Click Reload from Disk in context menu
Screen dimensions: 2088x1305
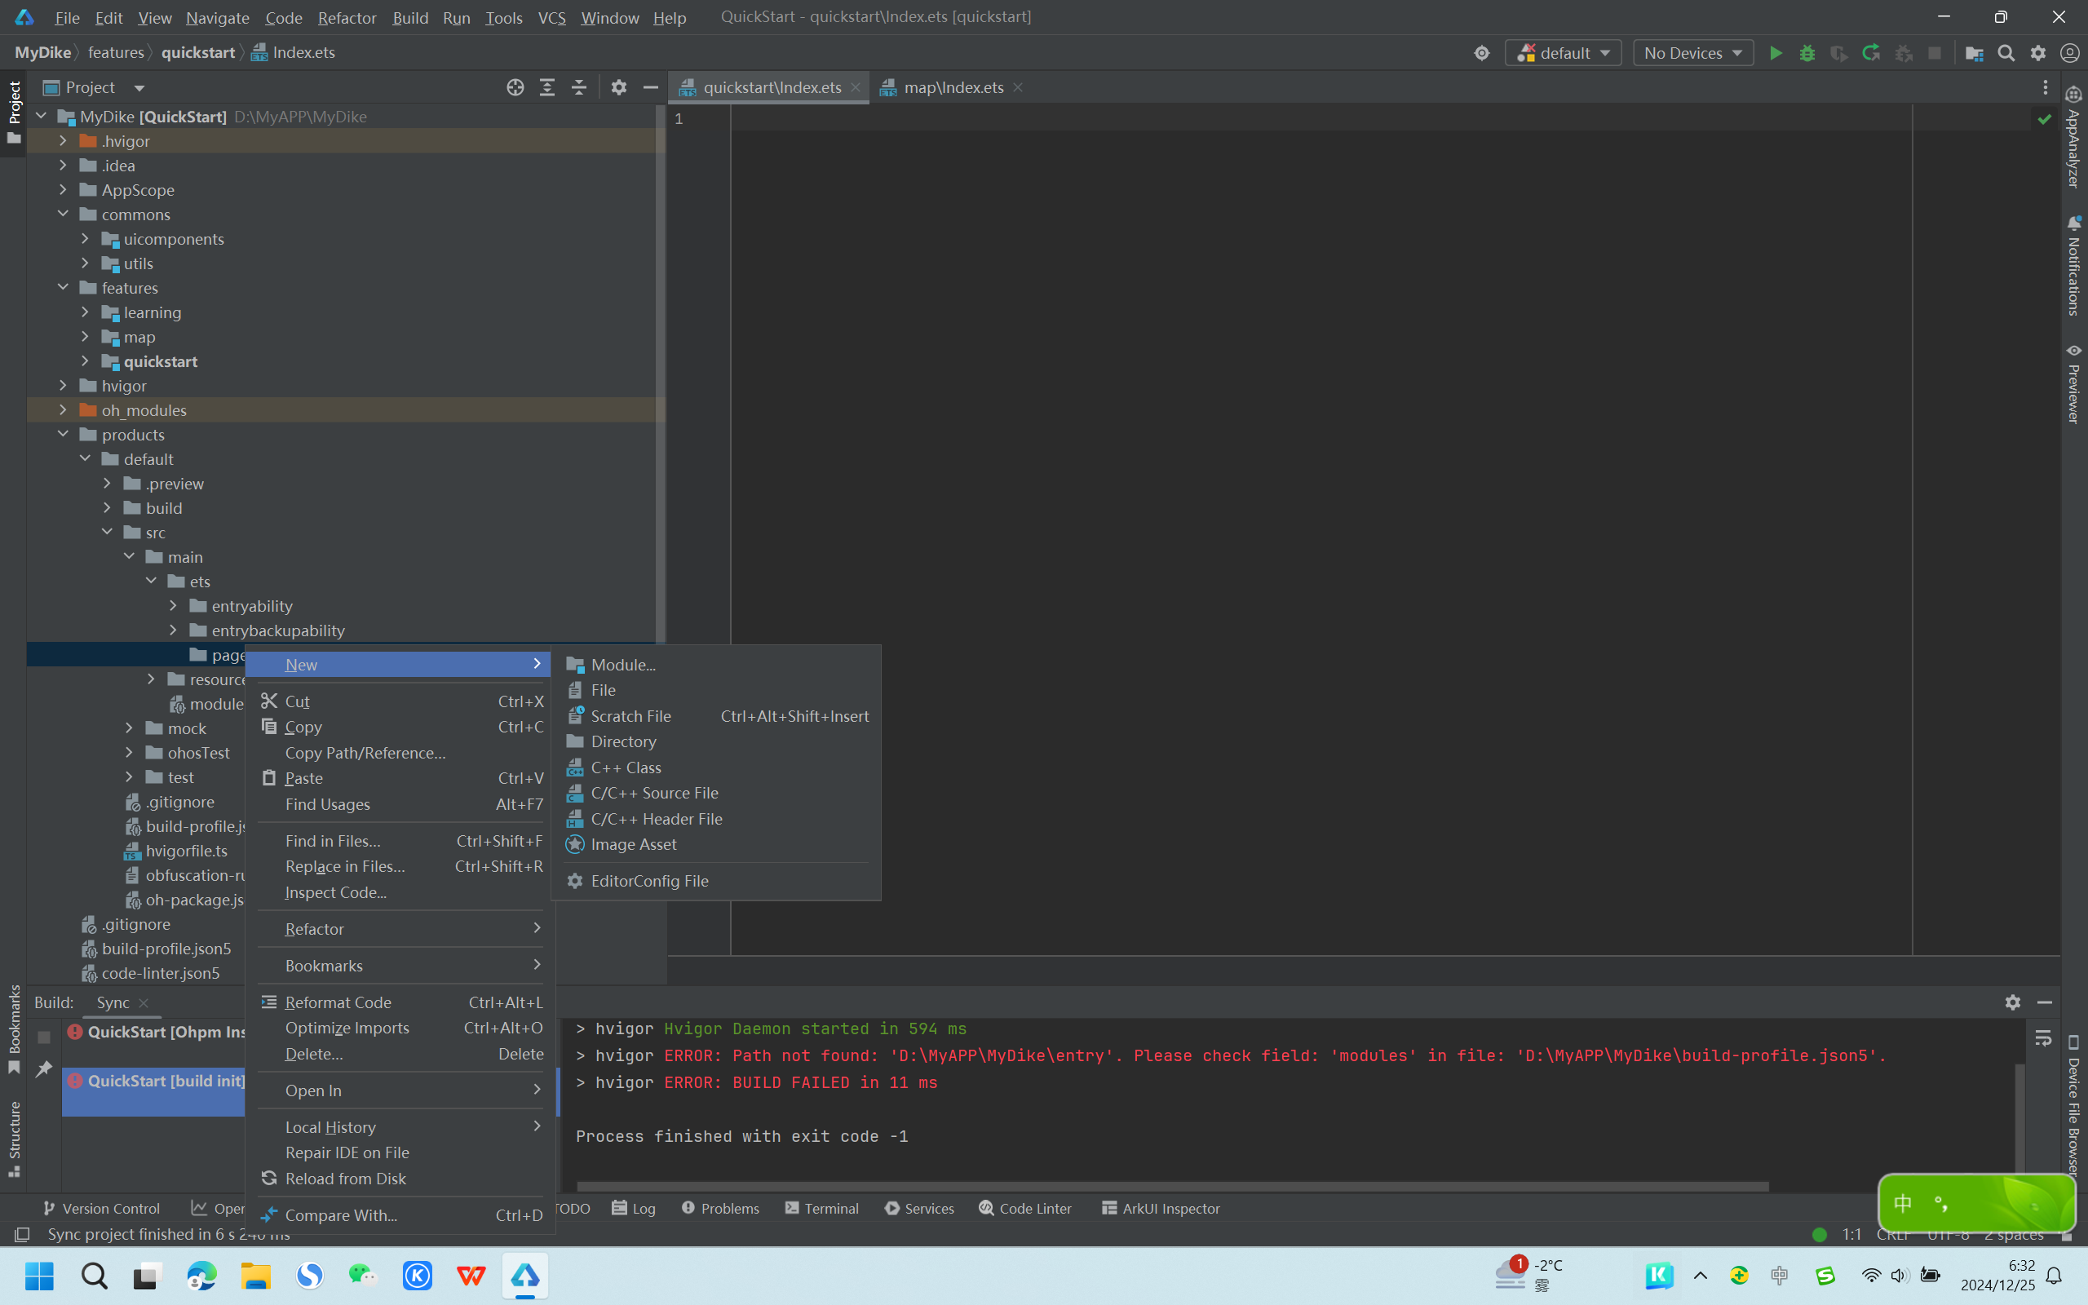pyautogui.click(x=400, y=1178)
